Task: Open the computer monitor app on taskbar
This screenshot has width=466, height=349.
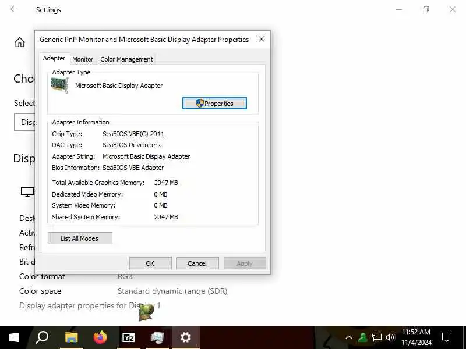Action: pyautogui.click(x=157, y=337)
